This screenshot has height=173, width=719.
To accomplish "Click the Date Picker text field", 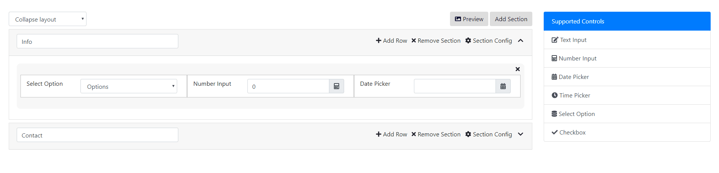I will 455,86.
